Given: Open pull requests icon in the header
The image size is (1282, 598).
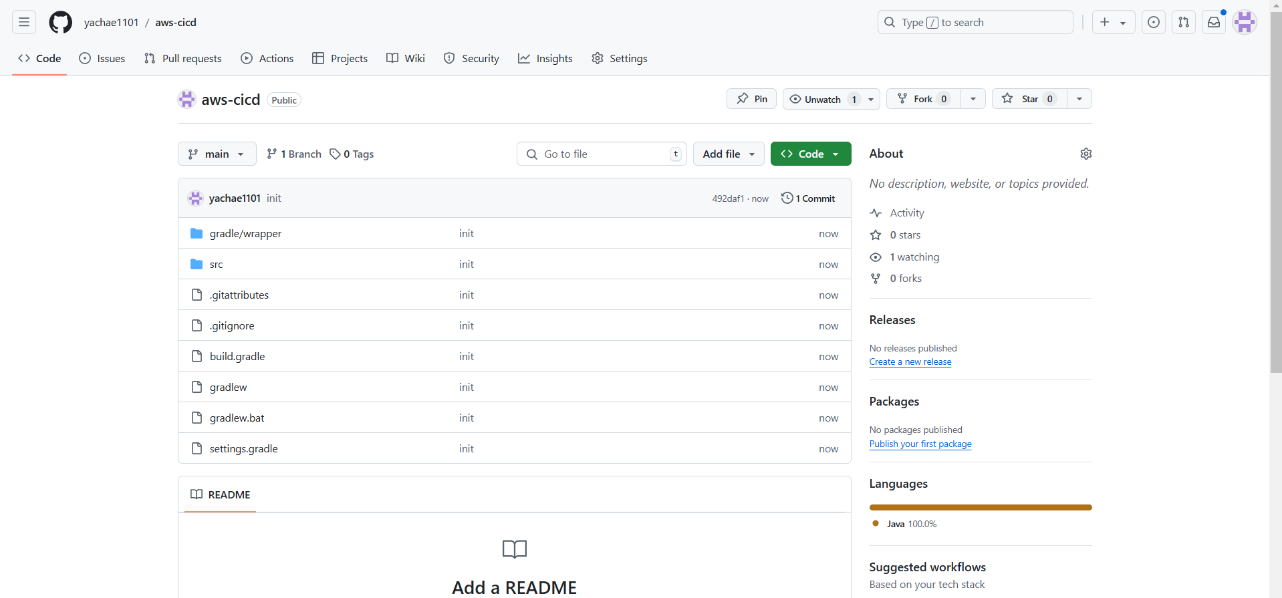Looking at the screenshot, I should pyautogui.click(x=1184, y=22).
